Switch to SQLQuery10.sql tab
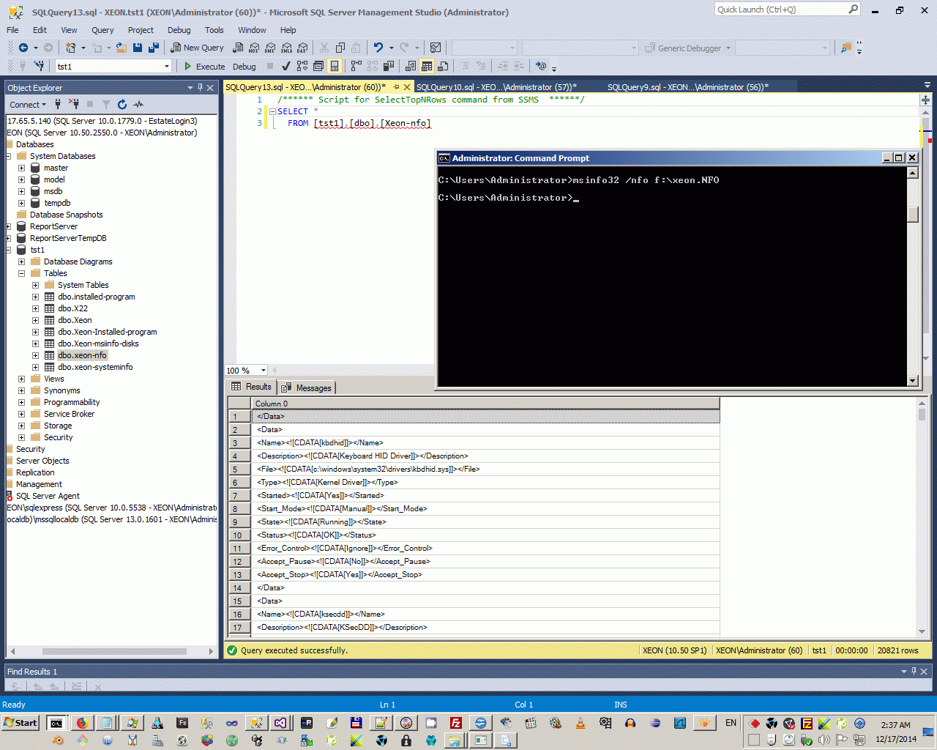 496,87
